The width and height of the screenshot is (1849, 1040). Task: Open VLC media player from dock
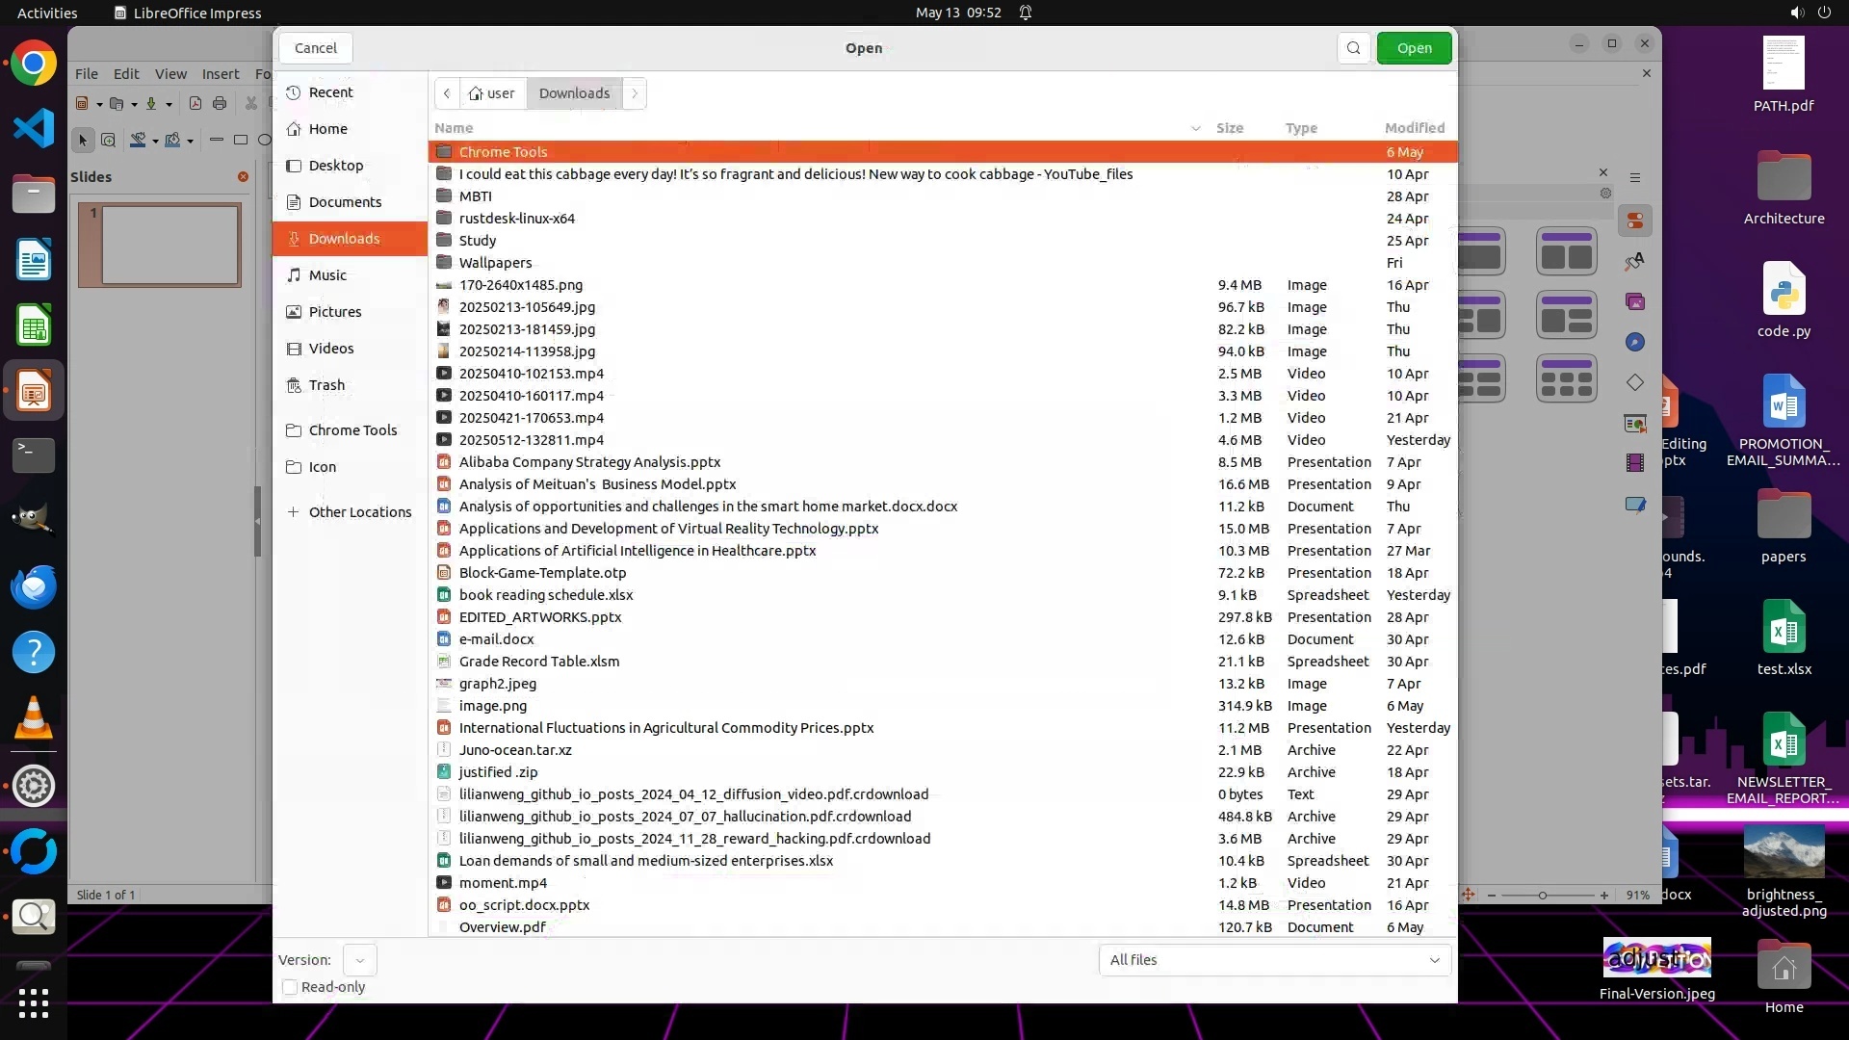(x=33, y=719)
